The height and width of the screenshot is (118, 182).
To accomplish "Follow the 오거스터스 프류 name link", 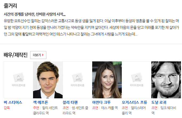I will click(x=134, y=102).
